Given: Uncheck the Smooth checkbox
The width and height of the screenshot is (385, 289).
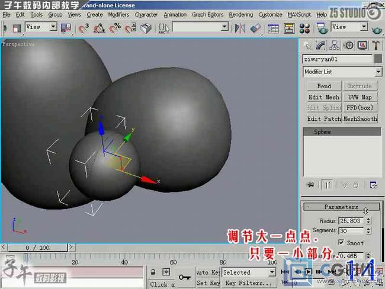Looking at the screenshot, I should point(341,243).
